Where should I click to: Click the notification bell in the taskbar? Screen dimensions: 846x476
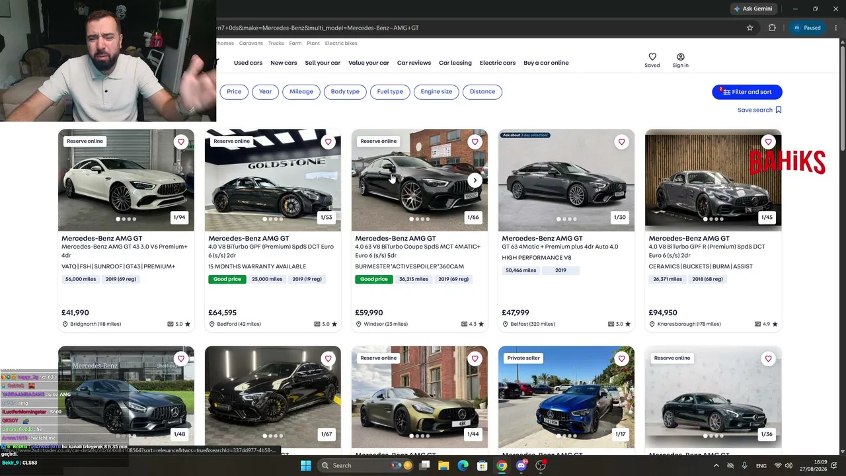[x=834, y=465]
